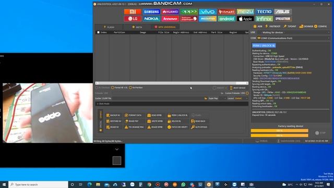Toggle the Index select-all checkbox
The width and height of the screenshot is (334, 188).
[98, 32]
